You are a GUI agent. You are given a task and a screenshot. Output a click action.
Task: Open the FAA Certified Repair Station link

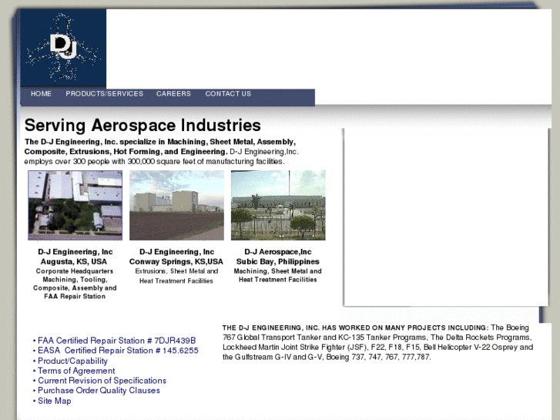pyautogui.click(x=117, y=341)
